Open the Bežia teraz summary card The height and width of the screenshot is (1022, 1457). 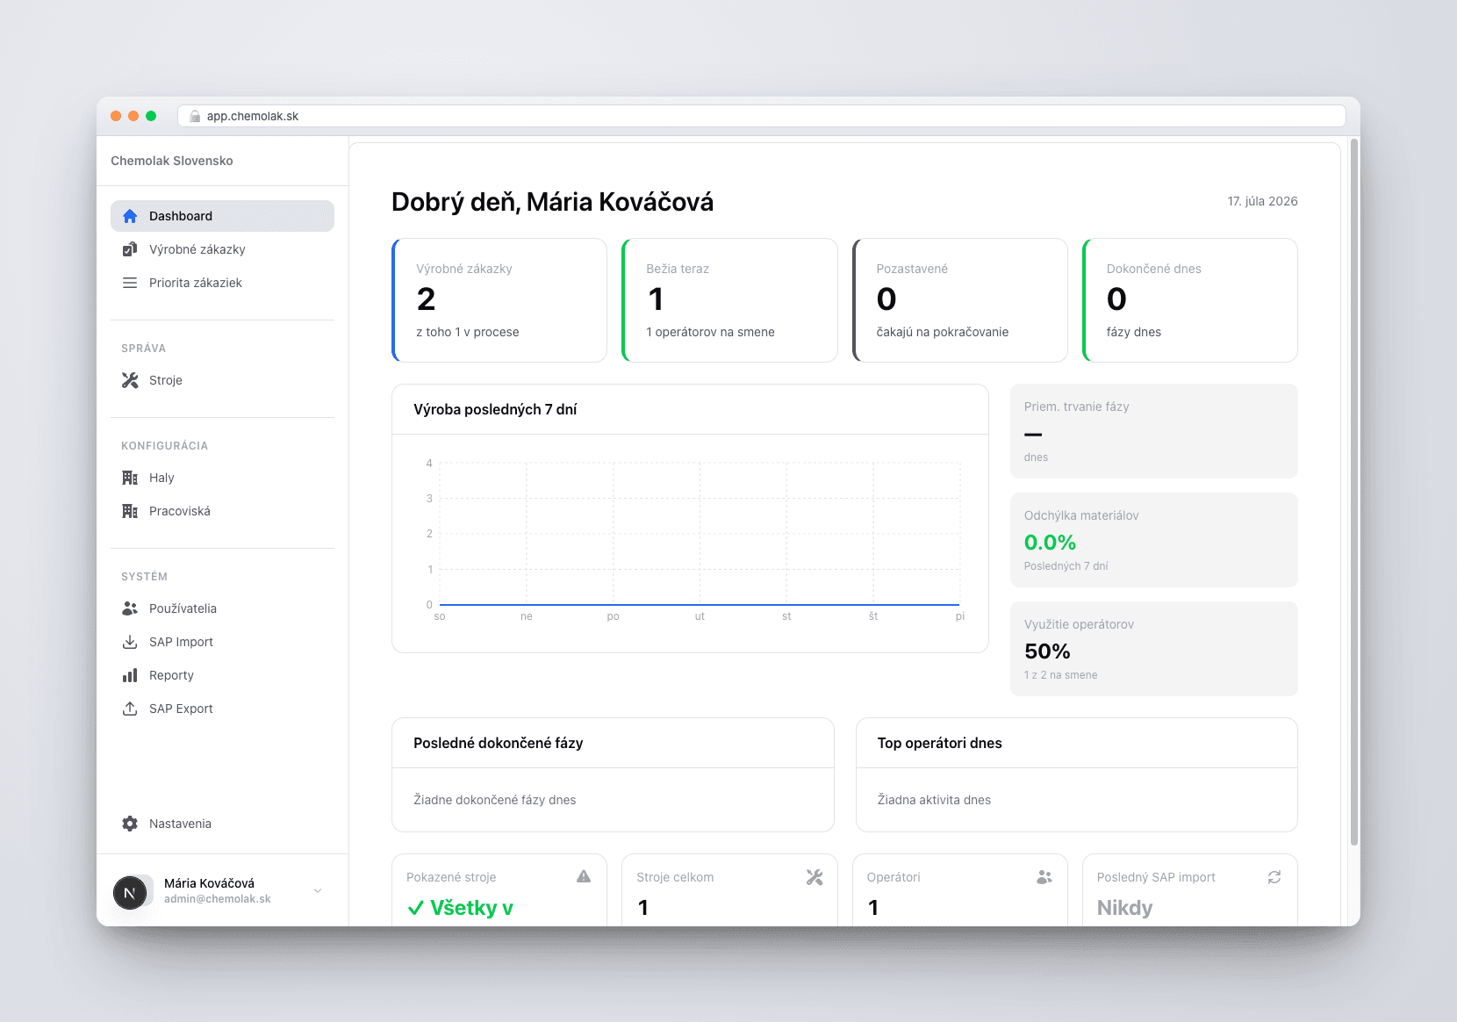pos(729,300)
